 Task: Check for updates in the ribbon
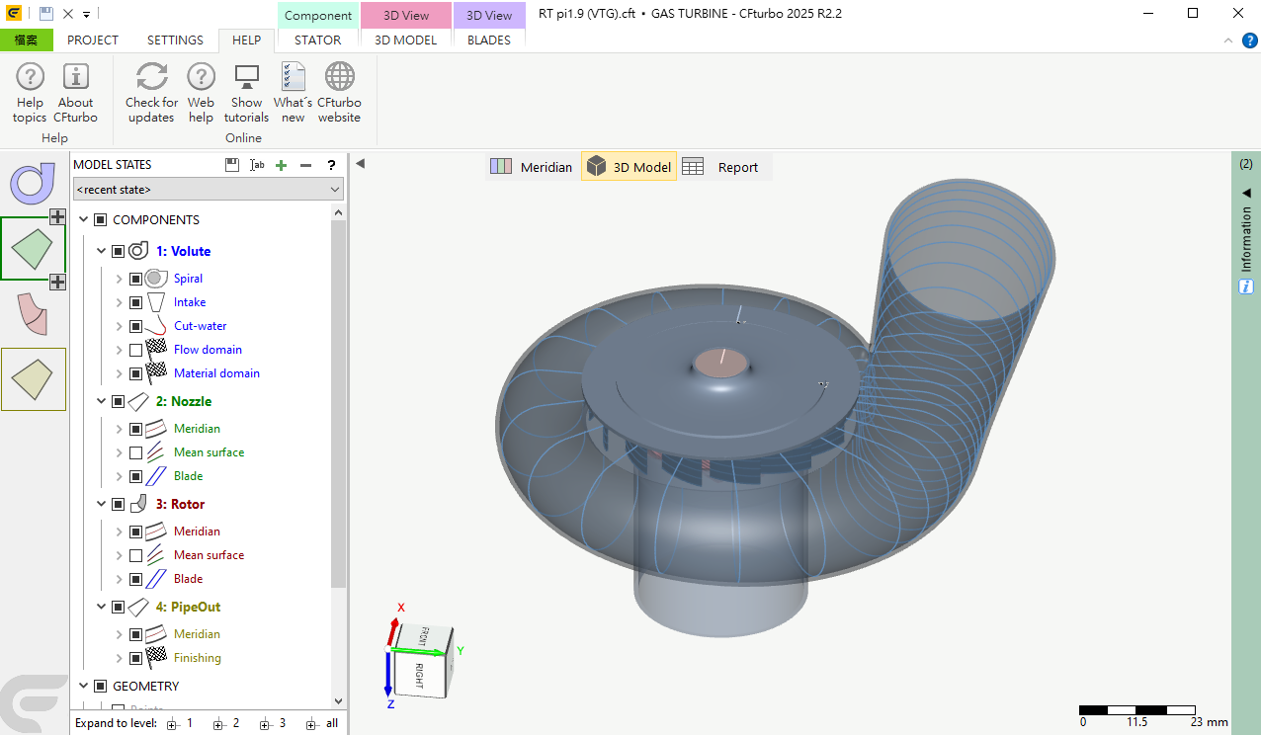pos(151,93)
